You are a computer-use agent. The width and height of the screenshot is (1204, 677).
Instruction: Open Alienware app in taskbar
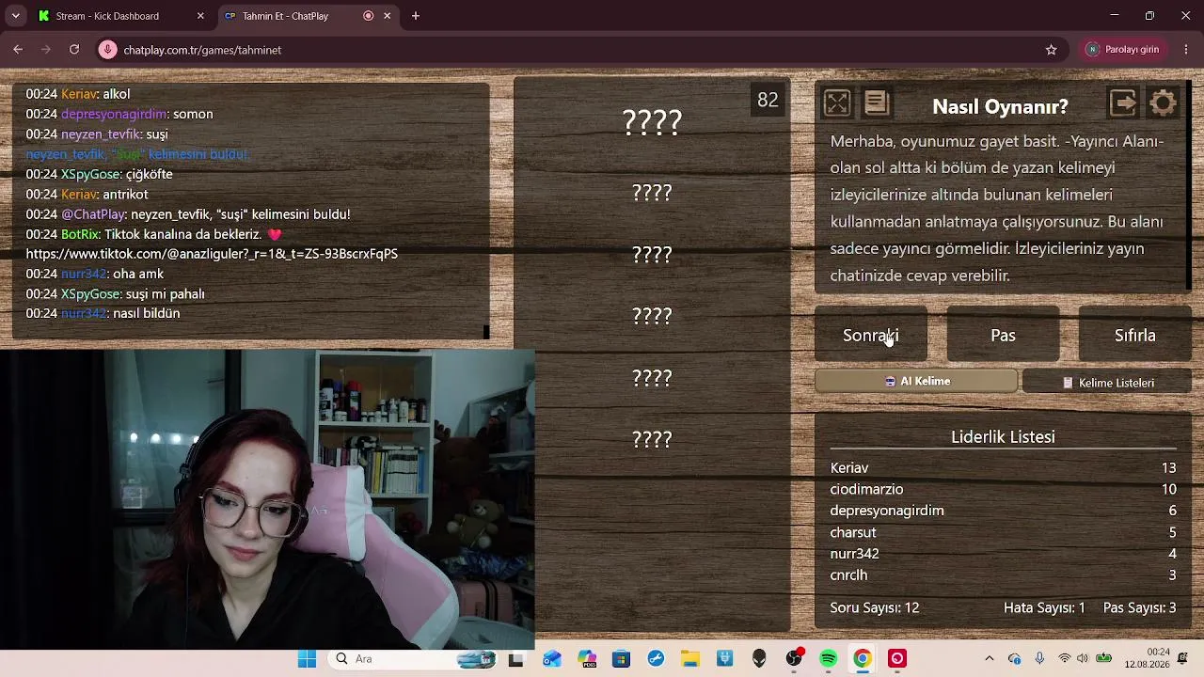(759, 659)
